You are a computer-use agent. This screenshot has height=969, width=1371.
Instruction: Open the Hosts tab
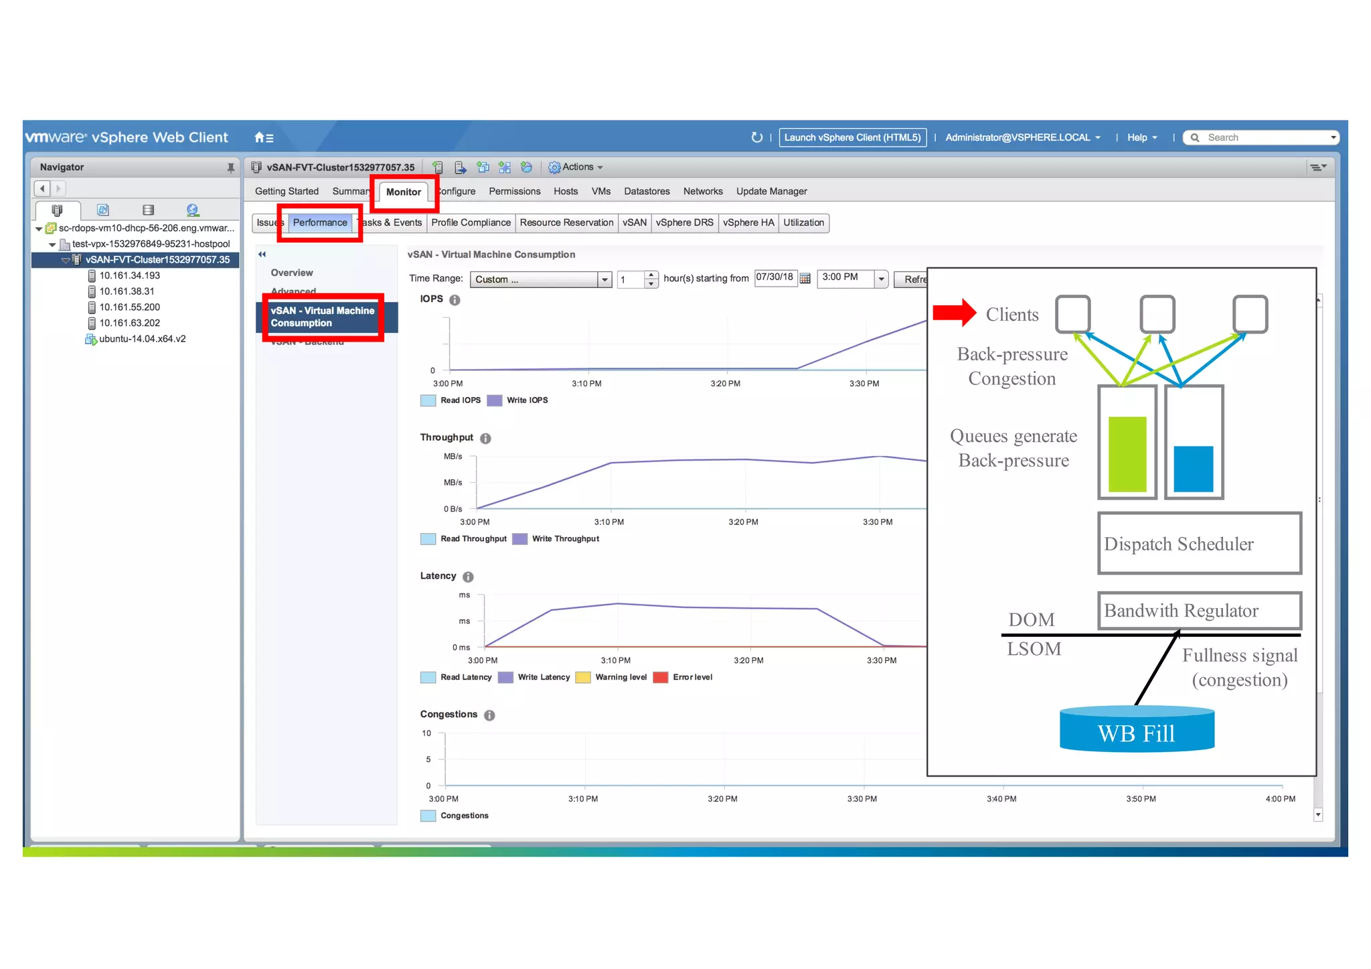566,192
